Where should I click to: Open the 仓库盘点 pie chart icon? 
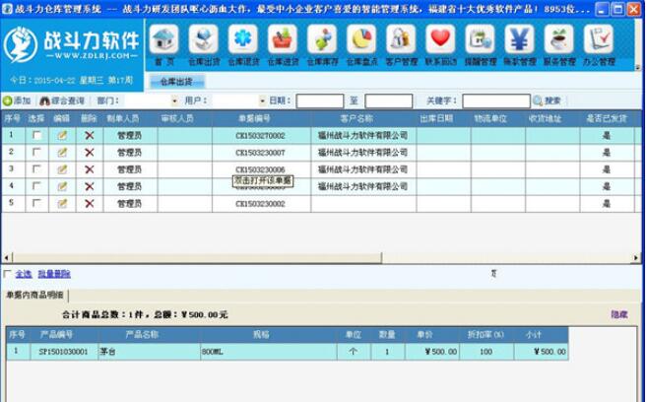click(x=361, y=39)
